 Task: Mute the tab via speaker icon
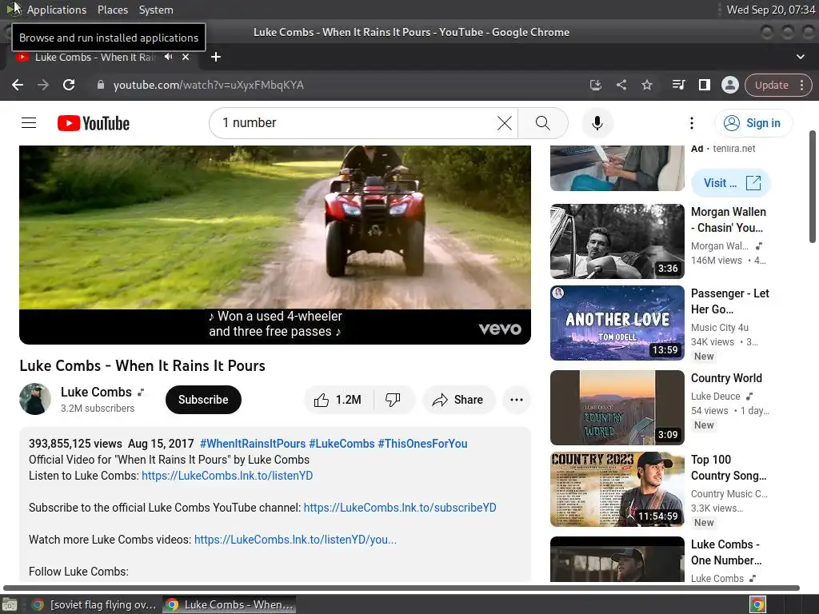pyautogui.click(x=168, y=57)
